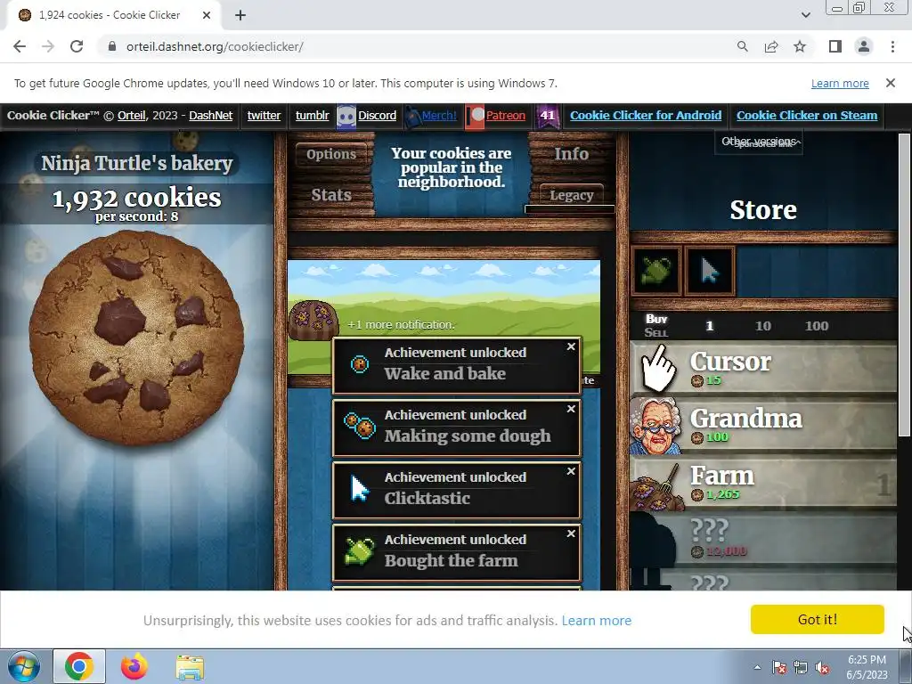Buy the cursor upgrade icon in store
Viewport: 912px width, 684px height.
pos(710,271)
